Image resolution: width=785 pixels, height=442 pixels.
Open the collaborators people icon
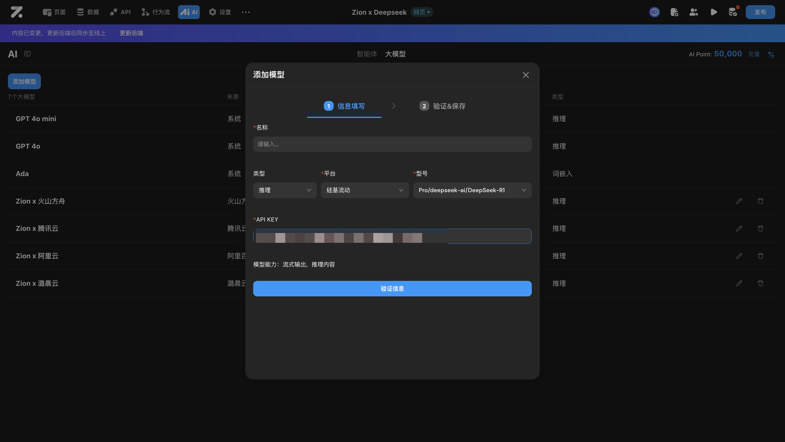point(694,12)
